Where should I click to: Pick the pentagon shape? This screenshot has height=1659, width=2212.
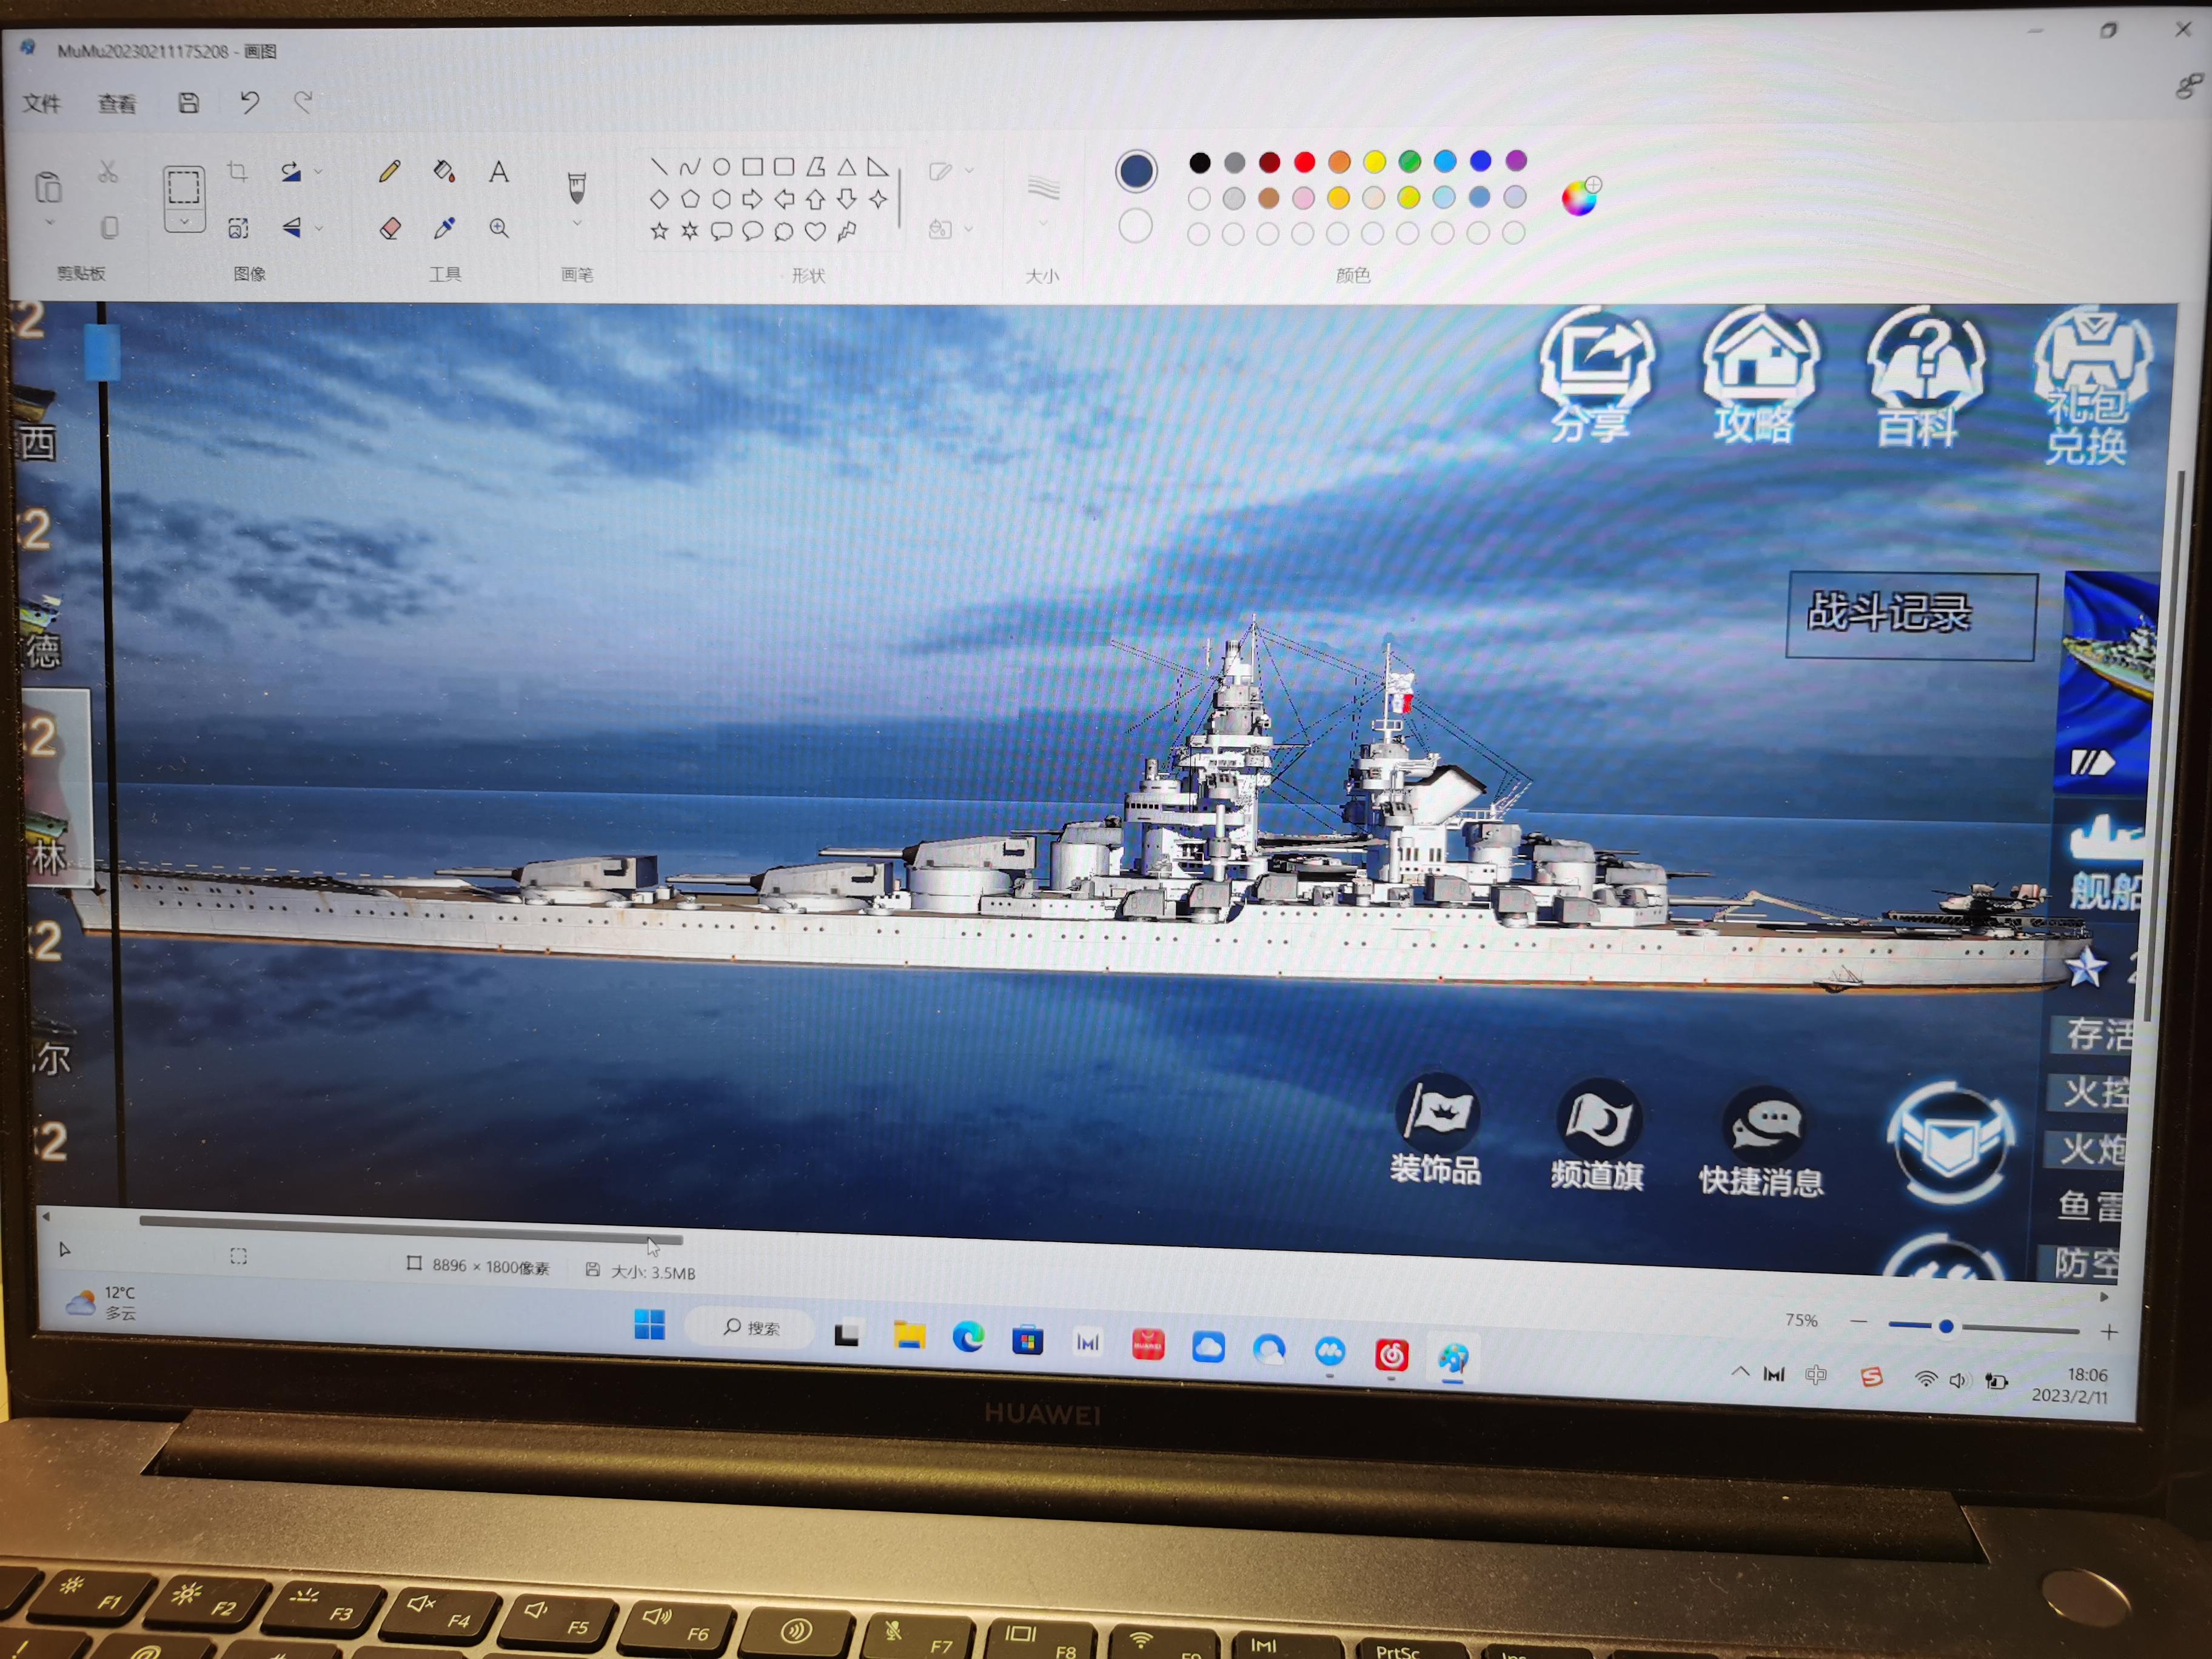(690, 199)
